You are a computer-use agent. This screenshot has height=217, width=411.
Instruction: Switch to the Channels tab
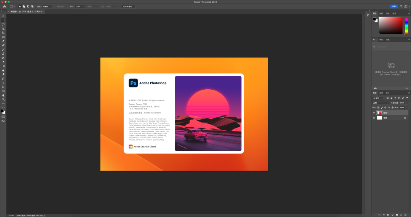pyautogui.click(x=381, y=93)
